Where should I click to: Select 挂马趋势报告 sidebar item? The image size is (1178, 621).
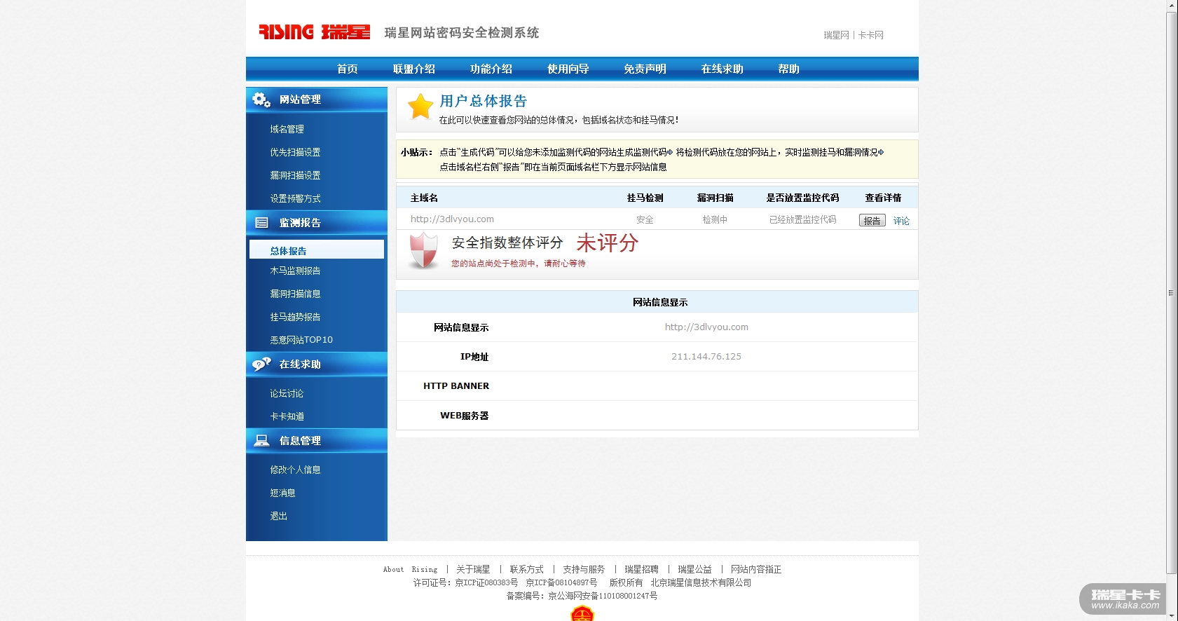click(296, 317)
